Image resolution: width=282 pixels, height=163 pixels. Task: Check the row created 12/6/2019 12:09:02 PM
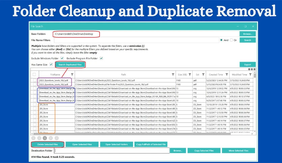pos(34,88)
